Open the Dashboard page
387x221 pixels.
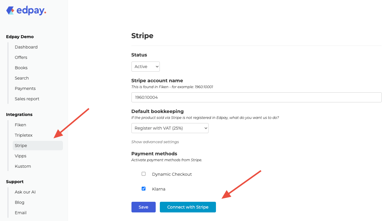click(x=26, y=47)
